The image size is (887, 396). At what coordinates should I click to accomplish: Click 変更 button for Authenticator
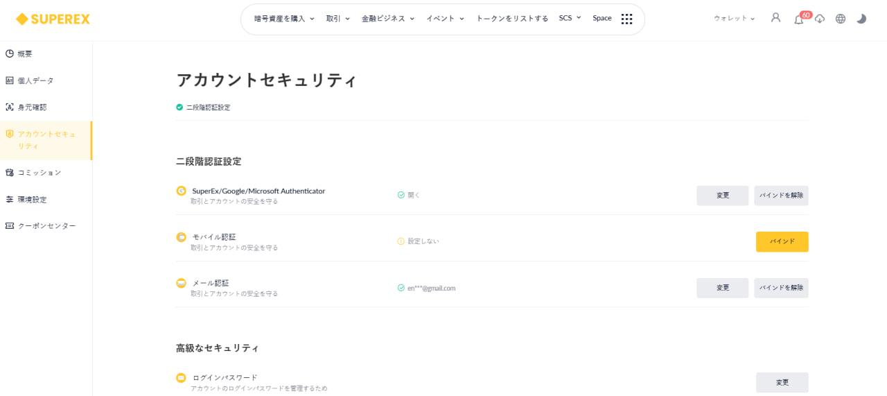pyautogui.click(x=723, y=196)
